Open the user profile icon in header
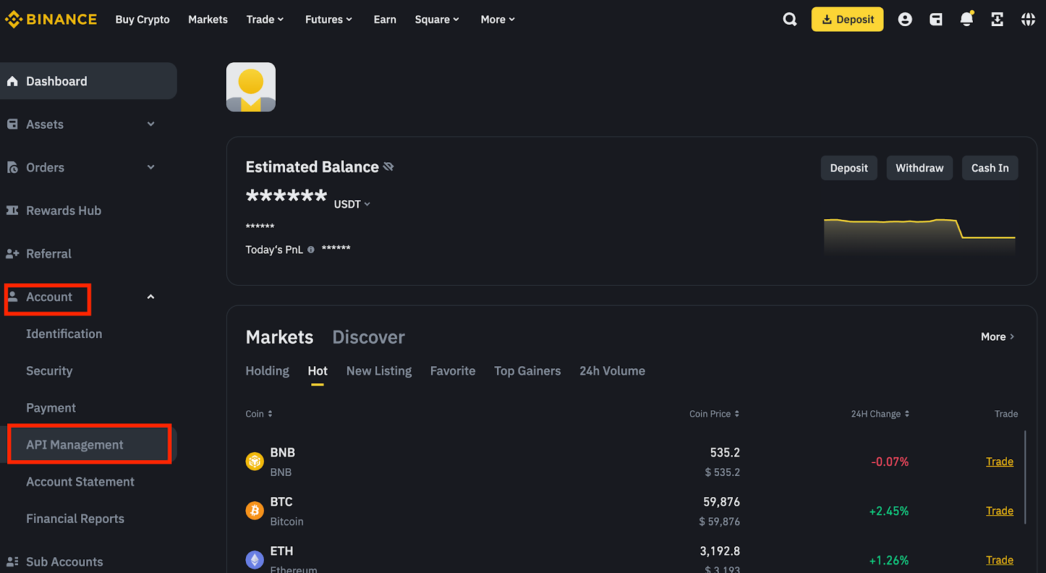This screenshot has height=573, width=1046. (905, 20)
